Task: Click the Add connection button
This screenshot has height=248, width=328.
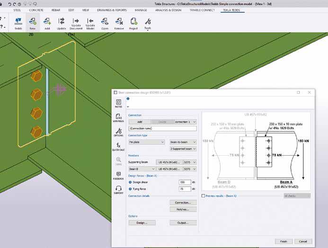Action: [x=140, y=122]
